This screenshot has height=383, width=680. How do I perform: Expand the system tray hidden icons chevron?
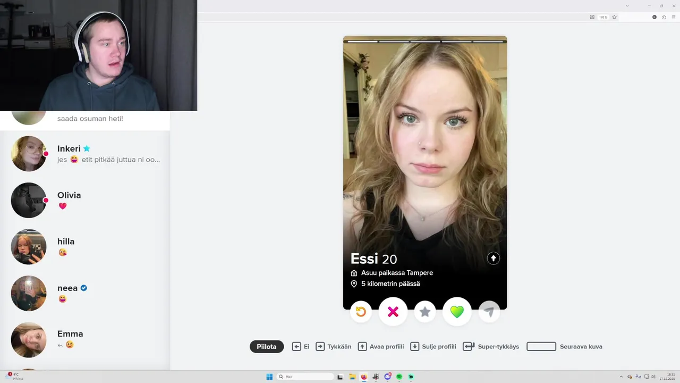pos(621,377)
